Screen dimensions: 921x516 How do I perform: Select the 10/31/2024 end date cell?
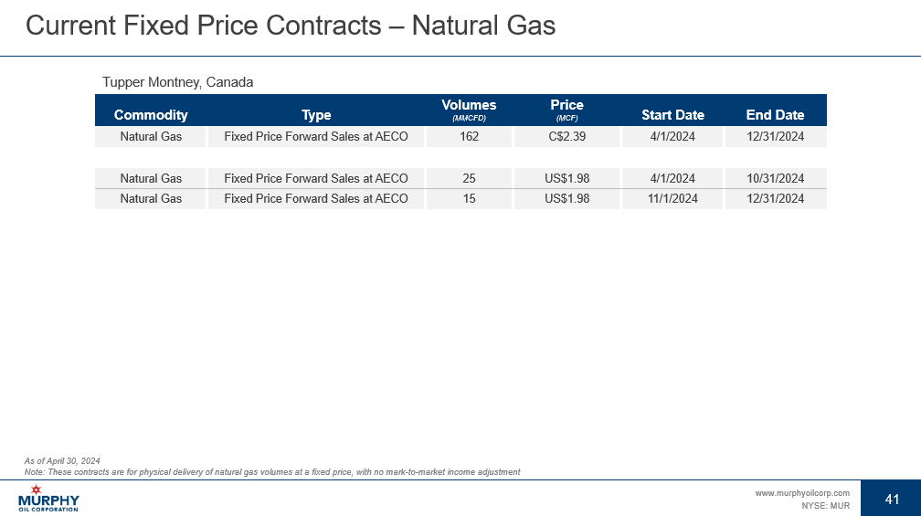775,178
